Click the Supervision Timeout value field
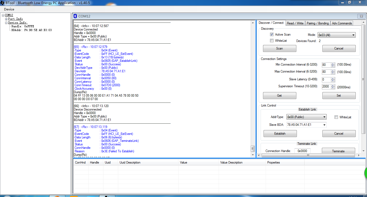The width and height of the screenshot is (367, 197). point(326,87)
